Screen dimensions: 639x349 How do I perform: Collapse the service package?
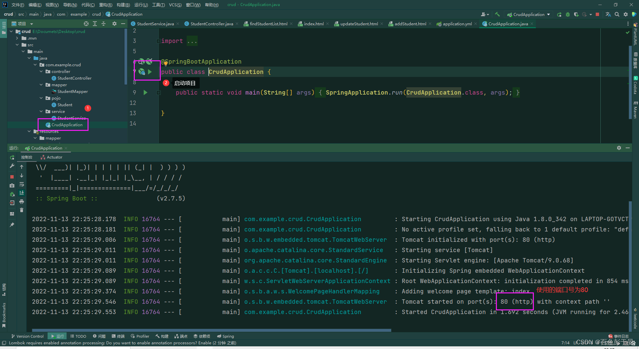tap(41, 112)
